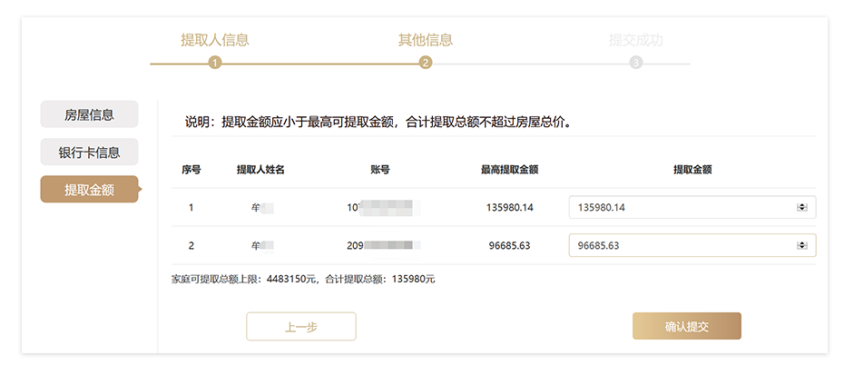
Task: Click the step 1 circle marker
Action: tap(215, 63)
